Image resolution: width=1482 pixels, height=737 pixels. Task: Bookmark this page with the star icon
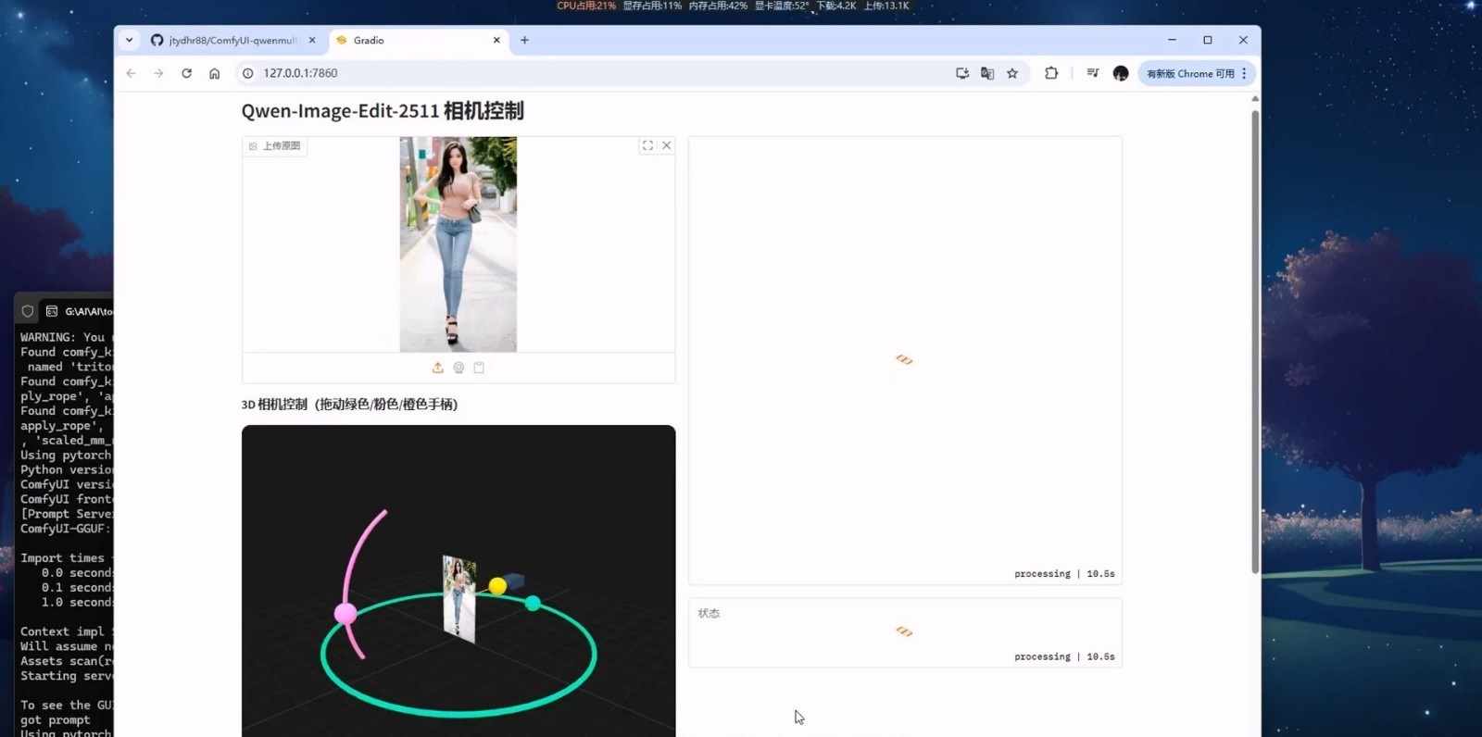(x=1012, y=73)
